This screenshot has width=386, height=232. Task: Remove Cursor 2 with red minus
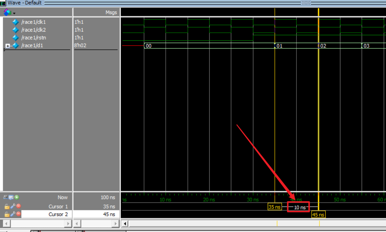[x=18, y=214]
